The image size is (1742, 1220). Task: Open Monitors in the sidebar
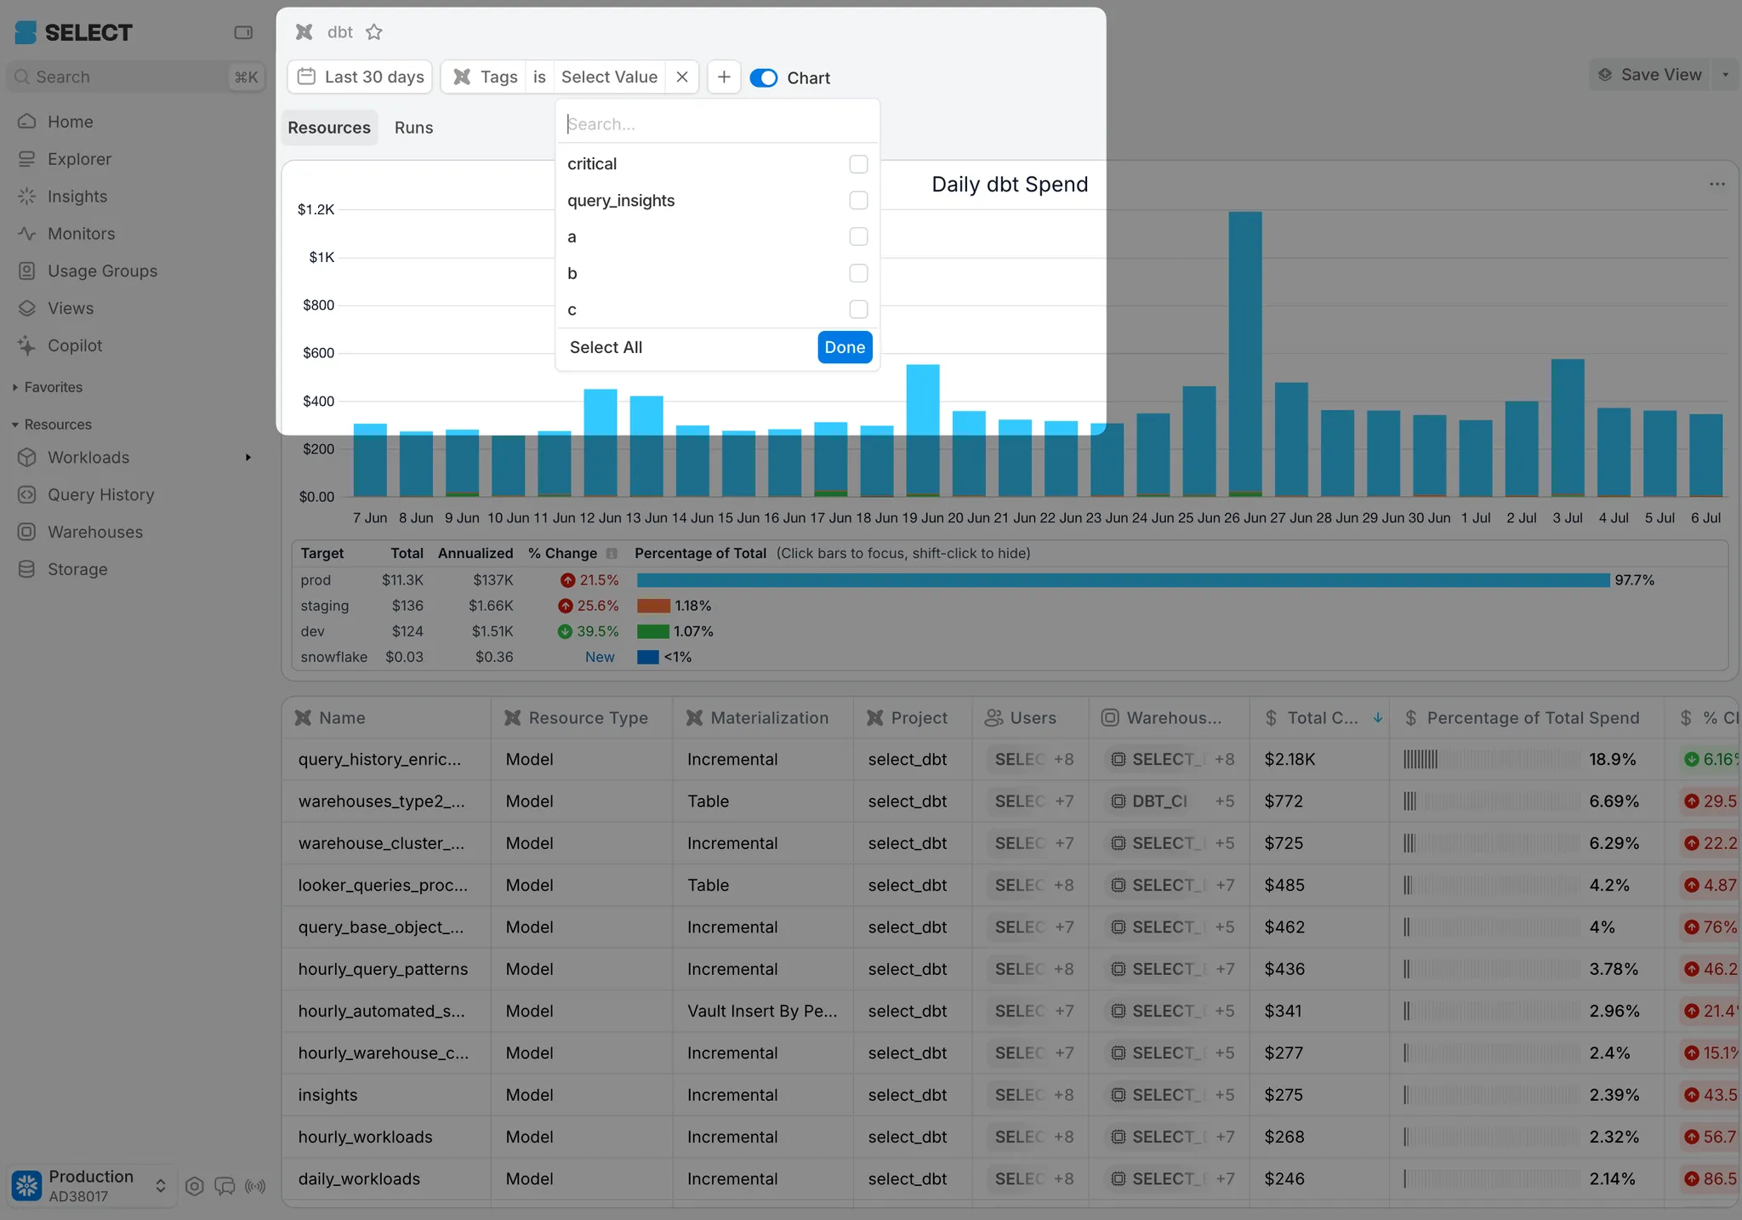pos(81,234)
